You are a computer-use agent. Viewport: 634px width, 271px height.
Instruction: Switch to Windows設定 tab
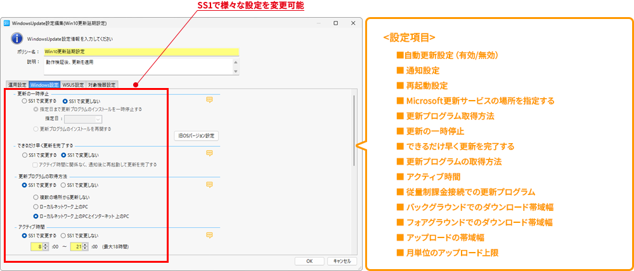pyautogui.click(x=45, y=85)
